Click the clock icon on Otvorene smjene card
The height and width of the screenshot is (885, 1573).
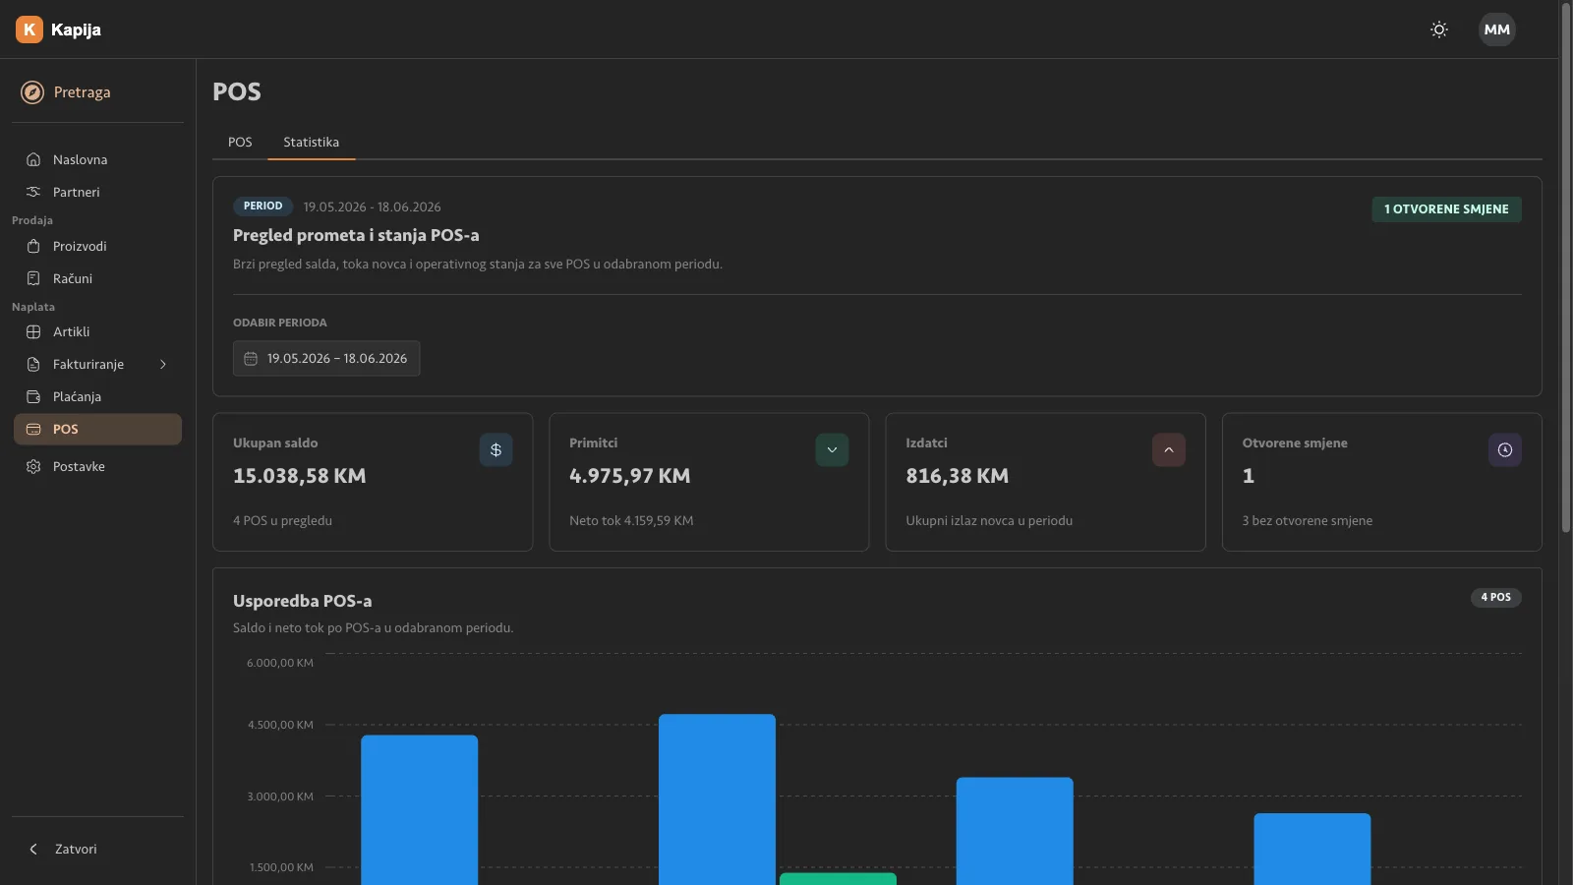click(1504, 449)
